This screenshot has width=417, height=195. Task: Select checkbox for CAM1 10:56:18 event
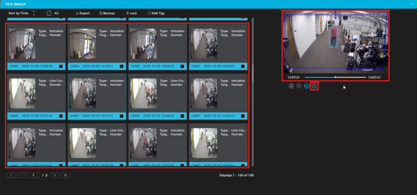click(x=243, y=116)
